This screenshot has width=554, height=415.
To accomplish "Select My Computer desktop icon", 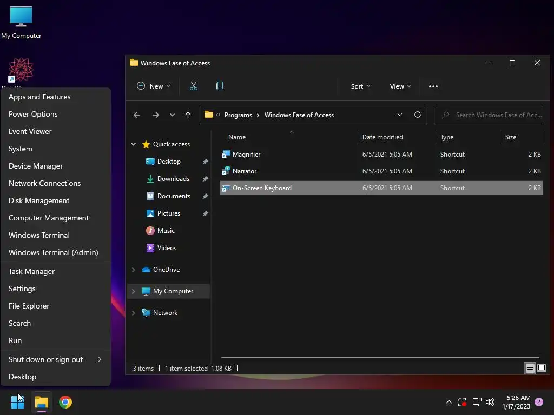I will pos(21,22).
